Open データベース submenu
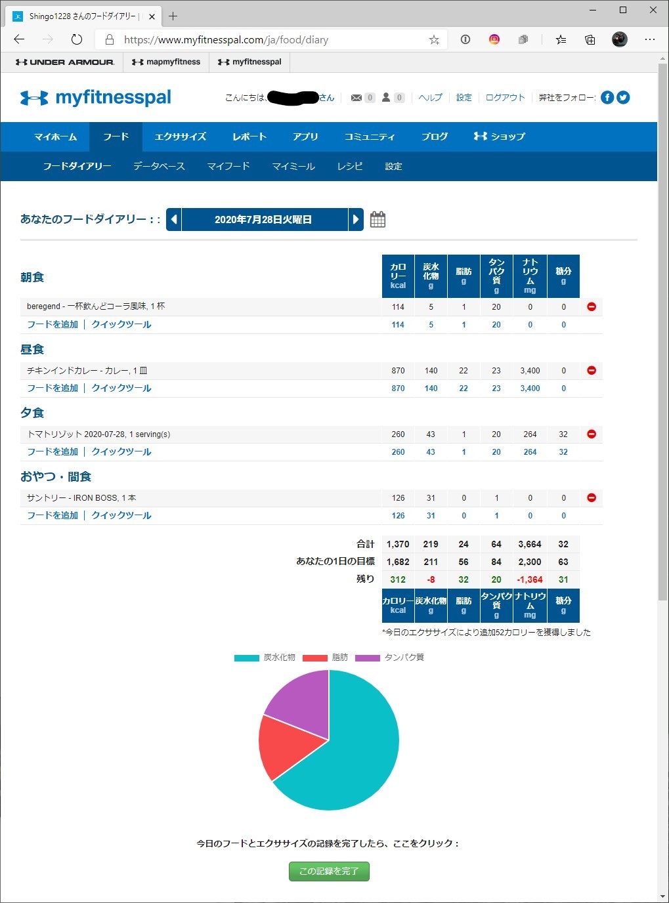 (x=159, y=166)
